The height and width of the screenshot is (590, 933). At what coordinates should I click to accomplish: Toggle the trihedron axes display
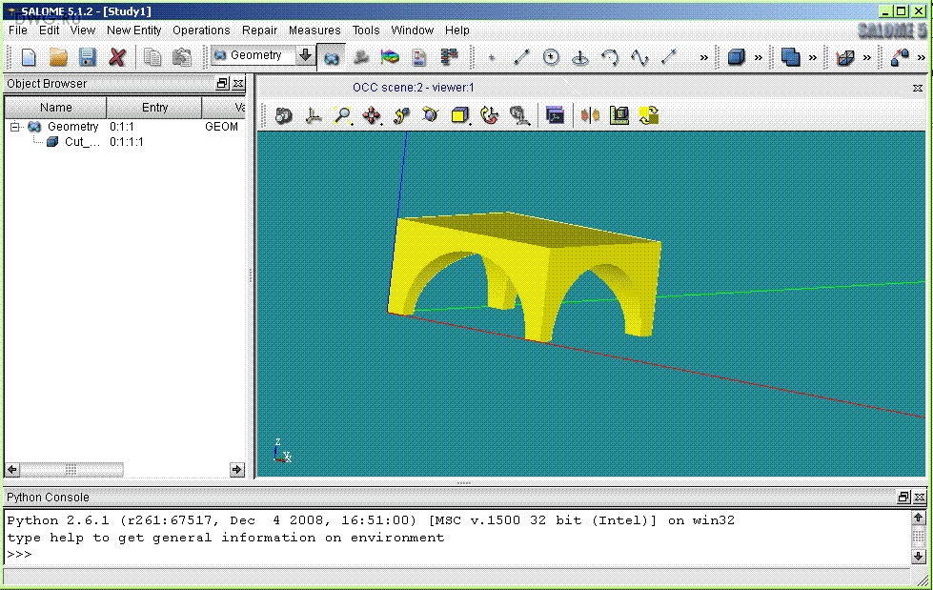[313, 115]
